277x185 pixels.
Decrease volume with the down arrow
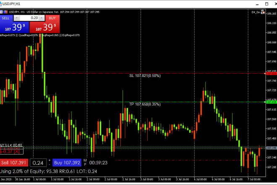point(17,18)
